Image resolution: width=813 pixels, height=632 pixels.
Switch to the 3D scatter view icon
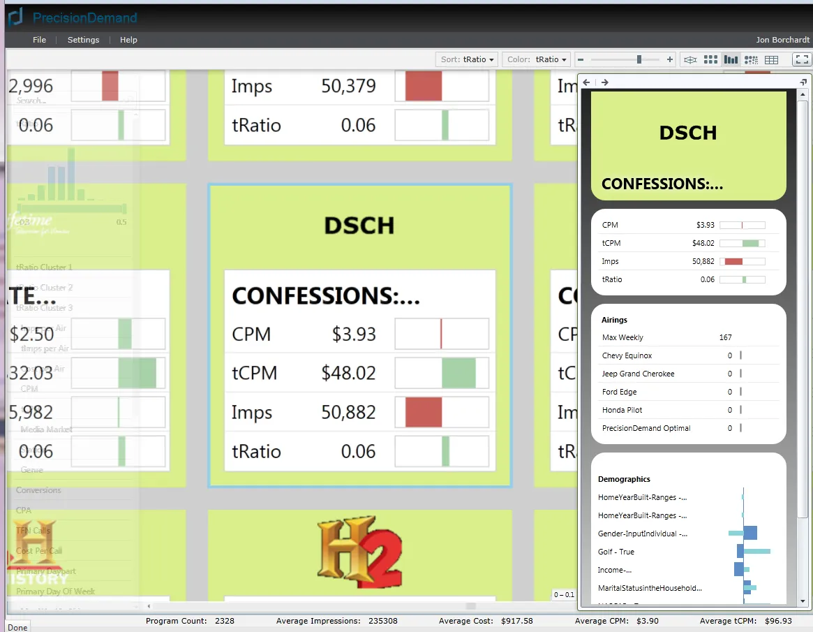(x=690, y=59)
